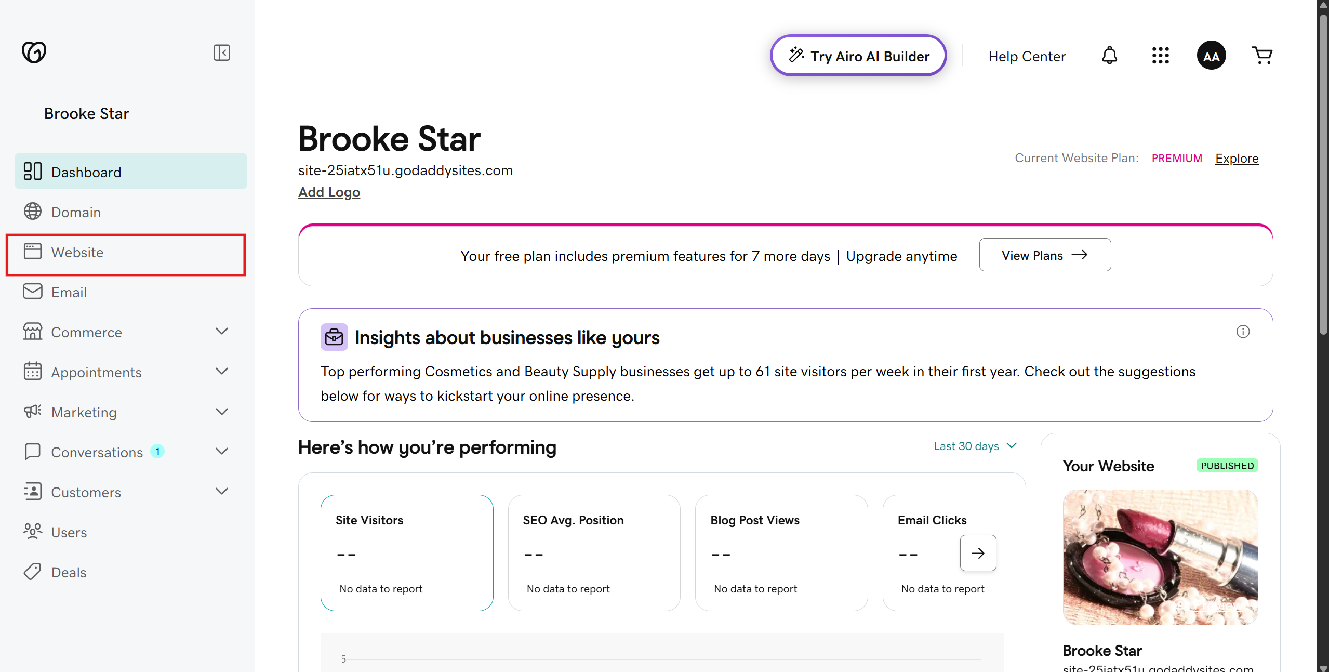Click the Email envelope icon

pos(33,292)
